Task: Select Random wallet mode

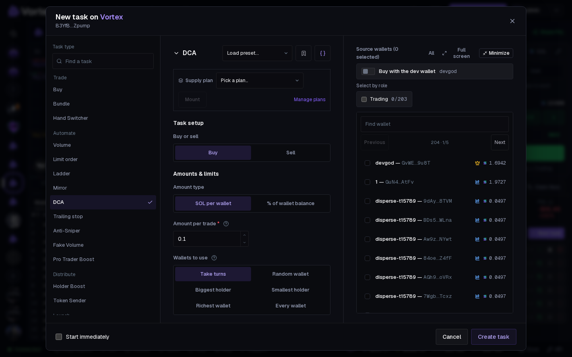Action: point(291,274)
